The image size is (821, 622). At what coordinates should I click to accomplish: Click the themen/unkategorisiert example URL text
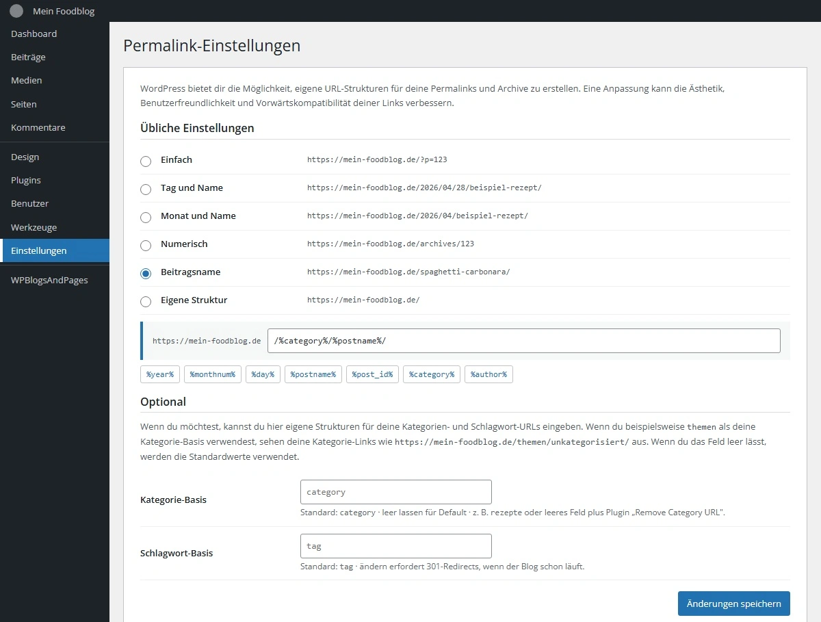[x=512, y=442]
